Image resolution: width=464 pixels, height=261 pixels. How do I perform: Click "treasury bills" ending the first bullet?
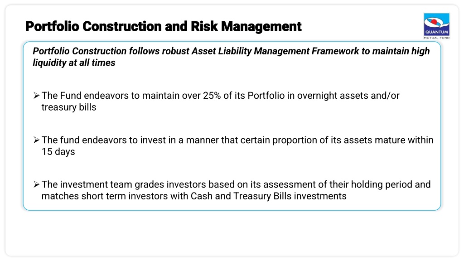click(69, 107)
